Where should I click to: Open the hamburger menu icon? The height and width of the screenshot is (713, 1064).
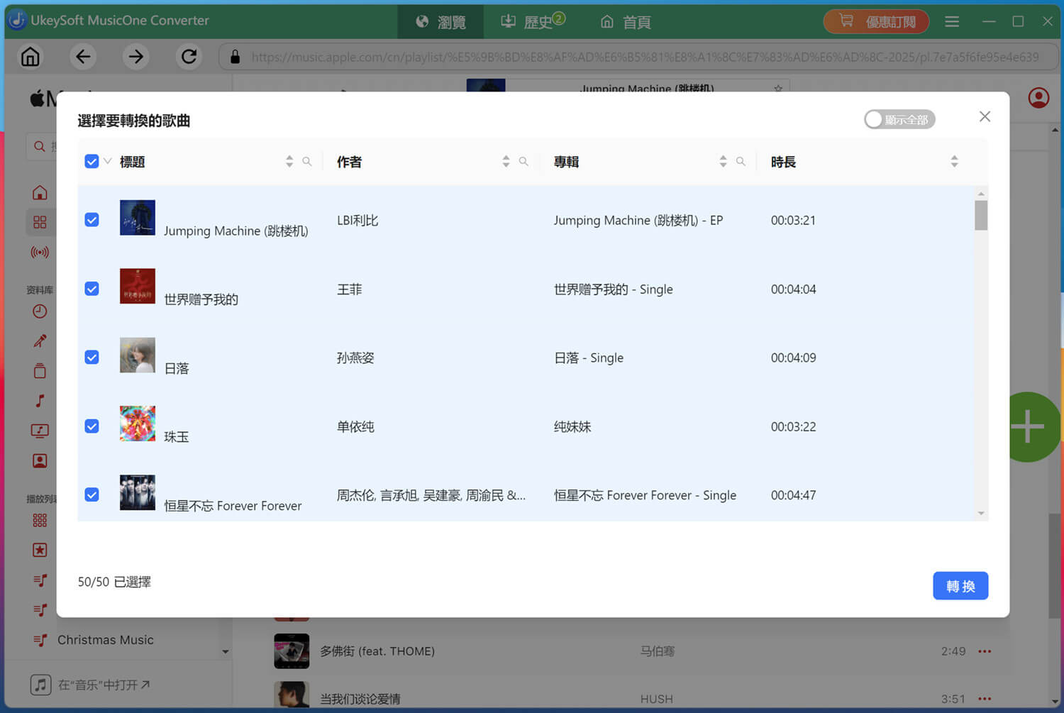[952, 22]
